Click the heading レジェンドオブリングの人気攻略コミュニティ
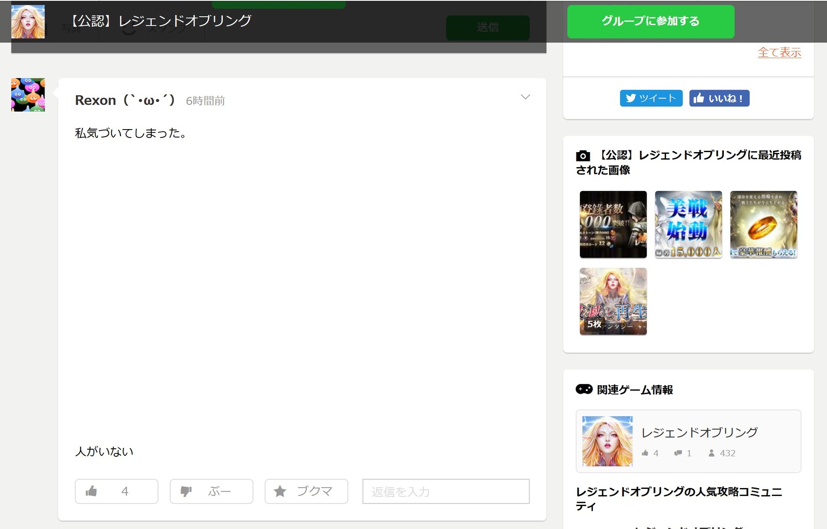827x529 pixels. [x=679, y=499]
